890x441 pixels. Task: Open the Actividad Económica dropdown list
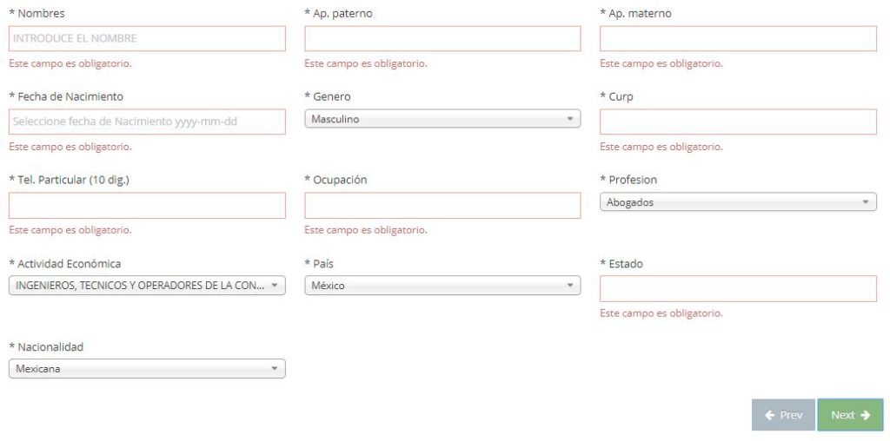coord(139,286)
